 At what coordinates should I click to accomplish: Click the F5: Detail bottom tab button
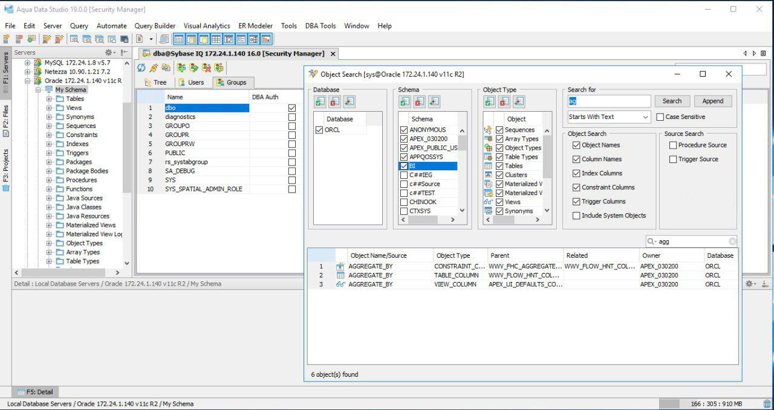point(36,392)
